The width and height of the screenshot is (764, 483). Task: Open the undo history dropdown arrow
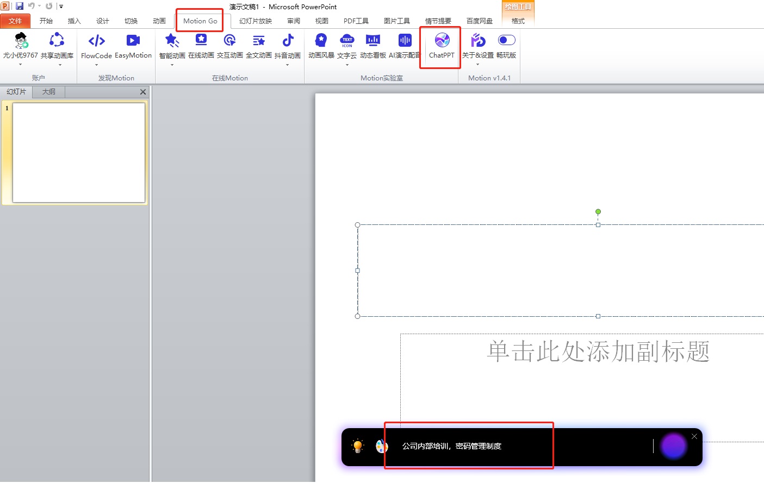coord(39,6)
